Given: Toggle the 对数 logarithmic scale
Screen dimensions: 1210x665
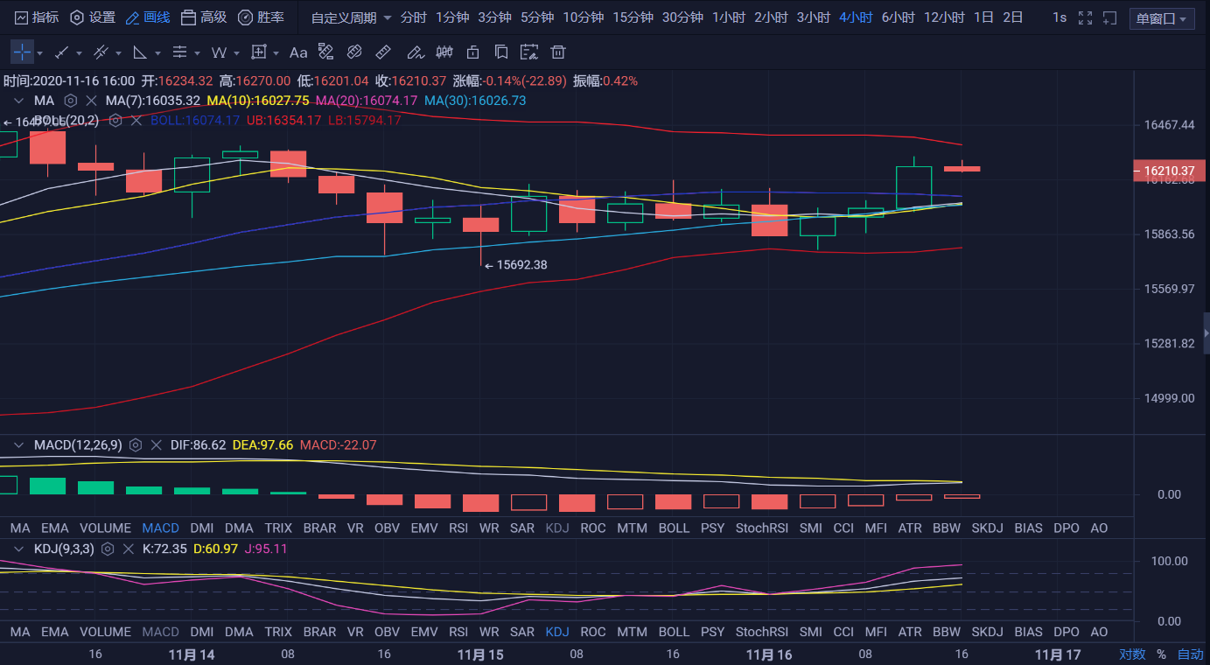Looking at the screenshot, I should click(x=1132, y=654).
